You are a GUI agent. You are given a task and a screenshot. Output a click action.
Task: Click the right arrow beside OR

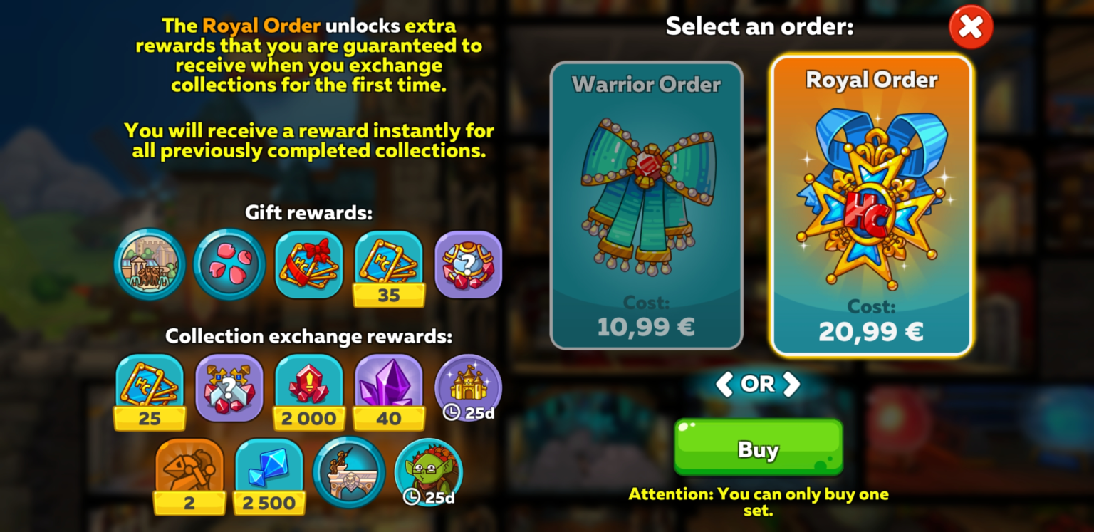coord(791,384)
